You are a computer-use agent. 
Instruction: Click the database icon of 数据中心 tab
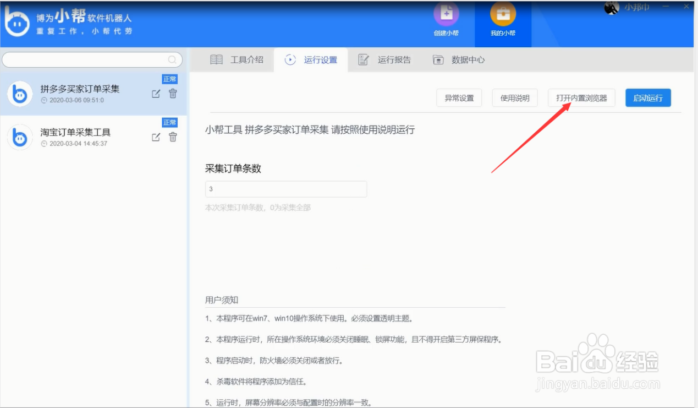coord(438,59)
